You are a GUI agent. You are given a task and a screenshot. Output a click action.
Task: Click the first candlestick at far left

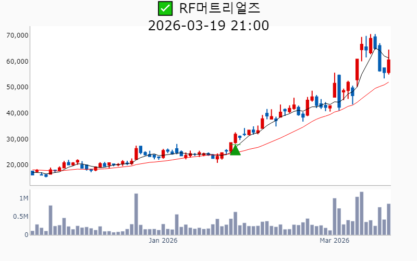point(32,173)
